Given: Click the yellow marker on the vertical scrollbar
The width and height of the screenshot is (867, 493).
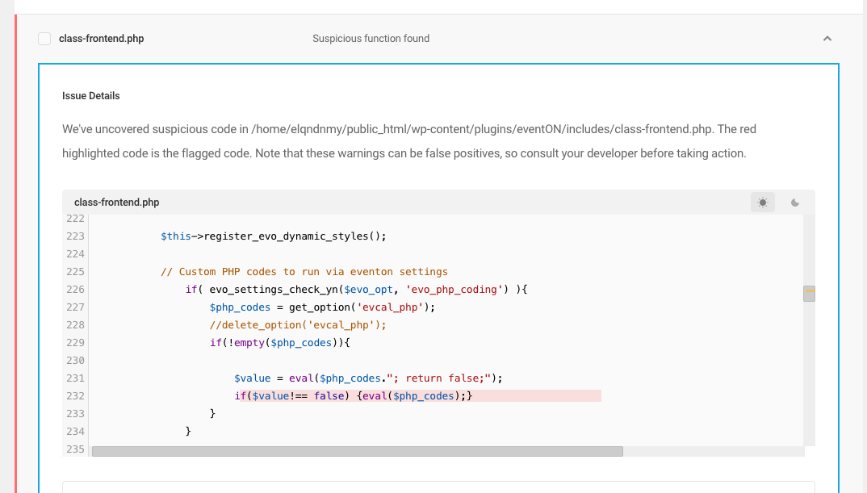Looking at the screenshot, I should [x=810, y=290].
